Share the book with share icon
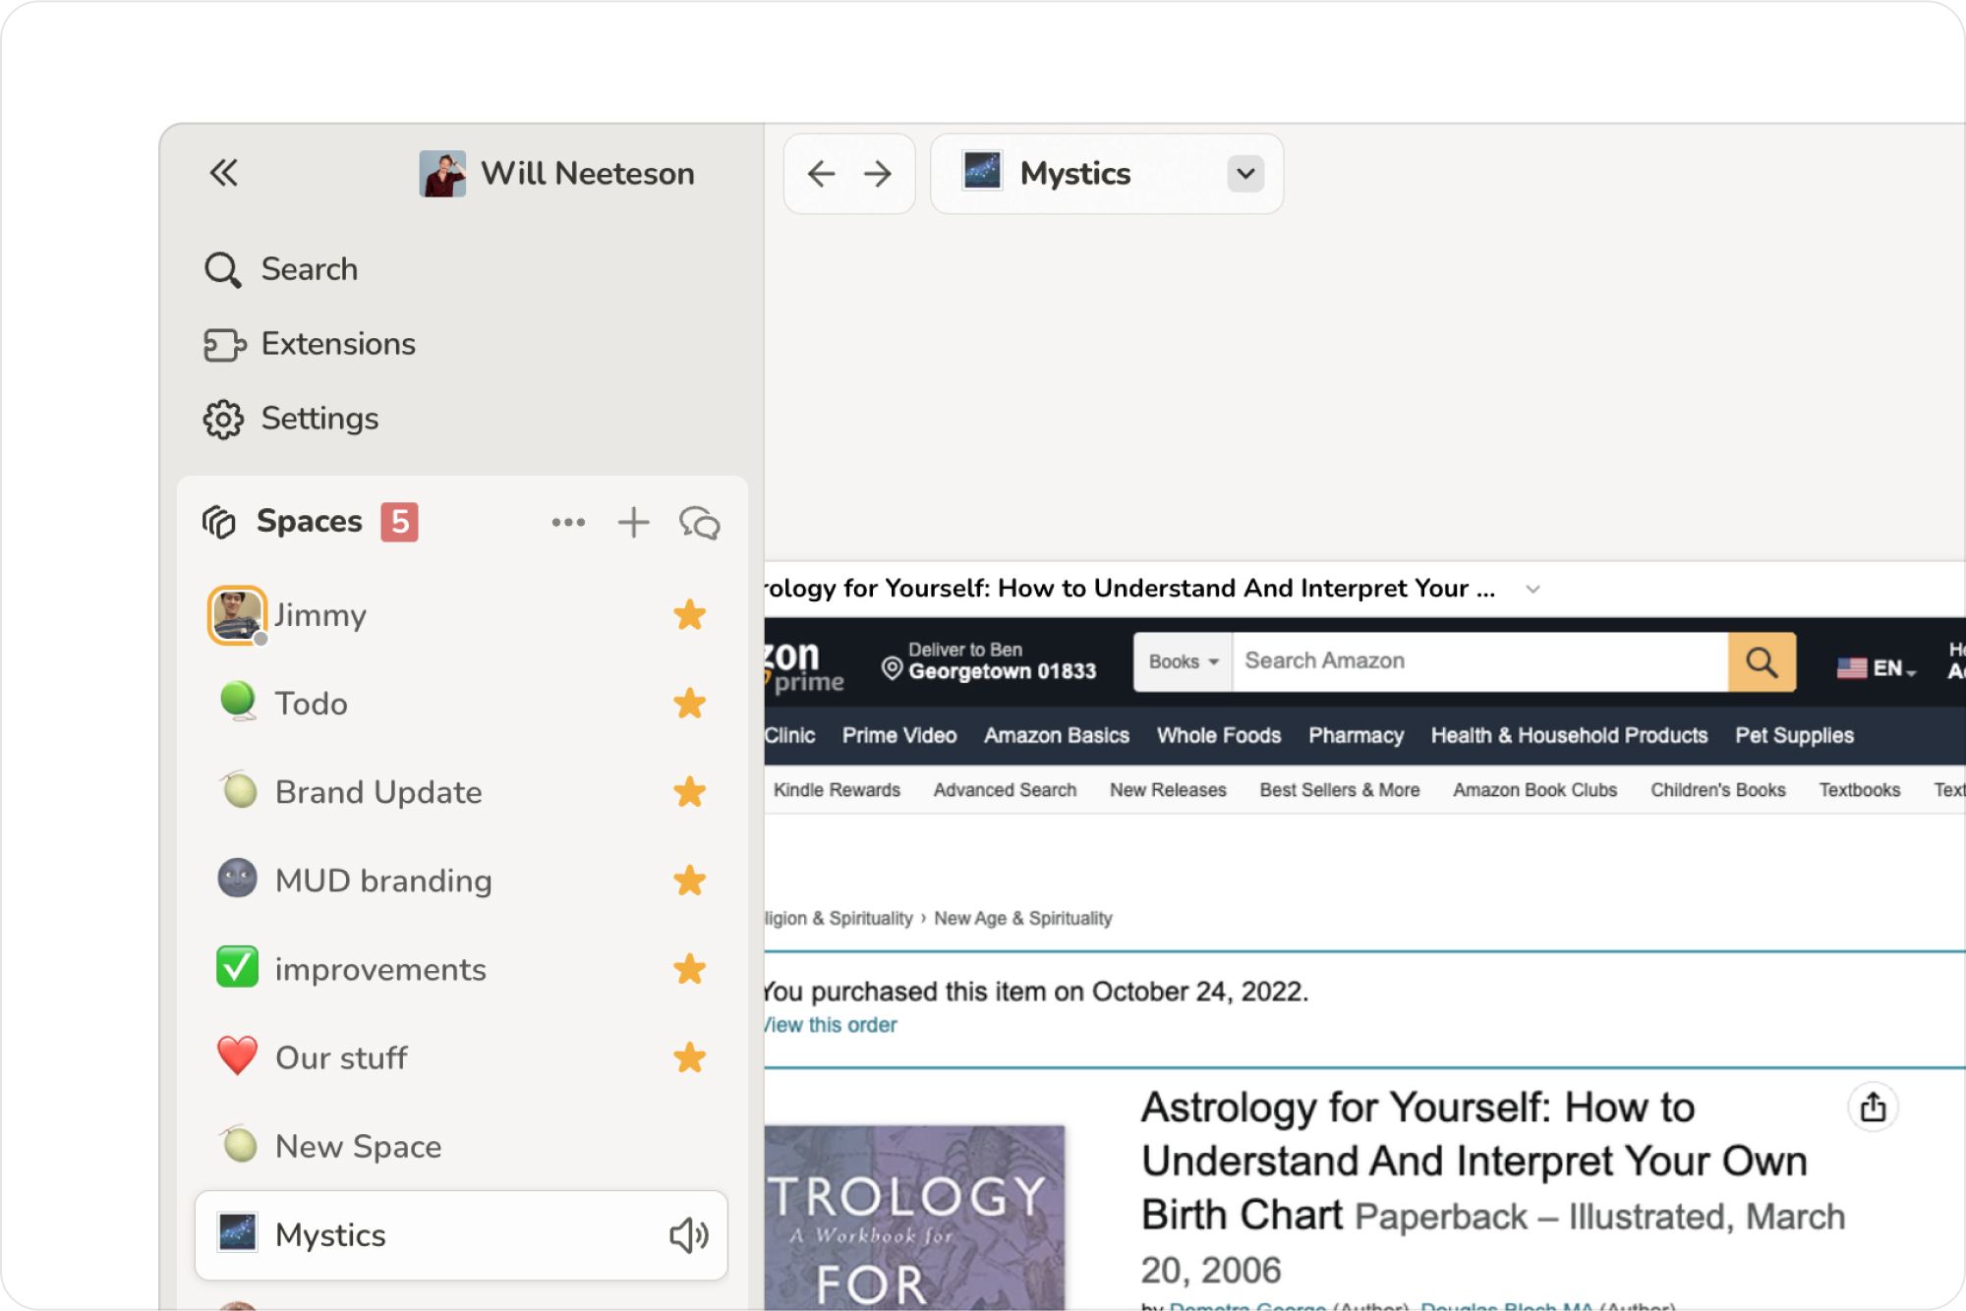The height and width of the screenshot is (1311, 1966). [x=1873, y=1108]
